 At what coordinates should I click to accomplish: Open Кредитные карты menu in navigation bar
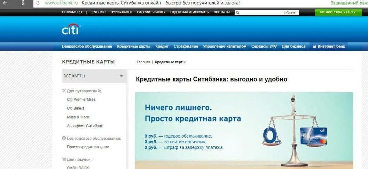134,46
